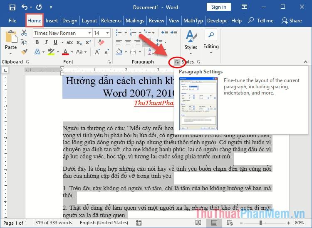Clear all formatting with eraser icon

point(101,42)
